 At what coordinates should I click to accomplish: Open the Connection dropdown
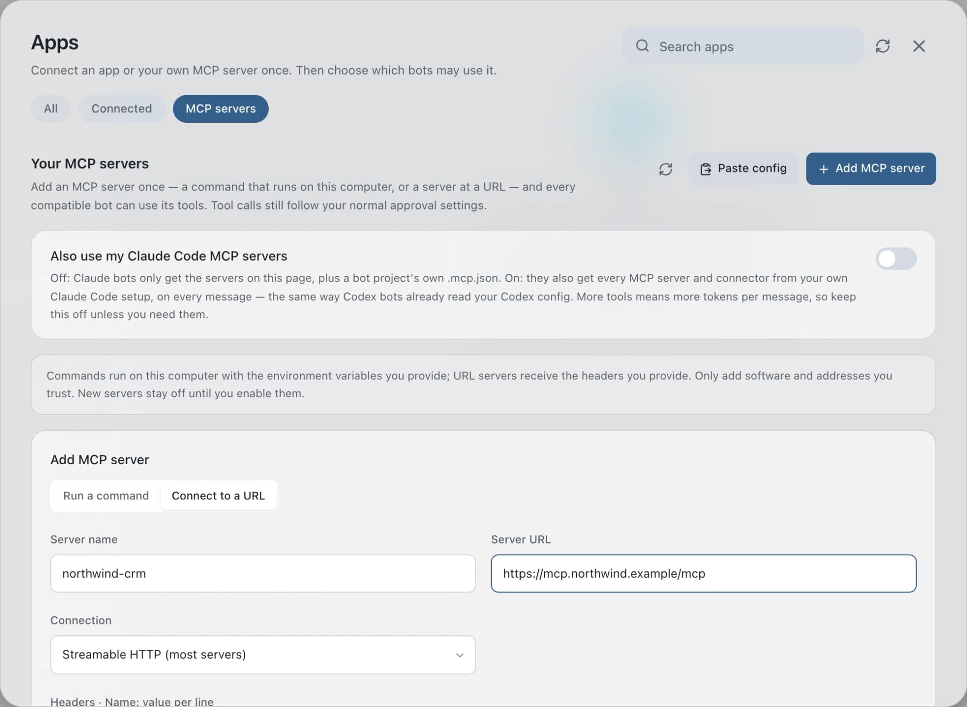(x=263, y=655)
